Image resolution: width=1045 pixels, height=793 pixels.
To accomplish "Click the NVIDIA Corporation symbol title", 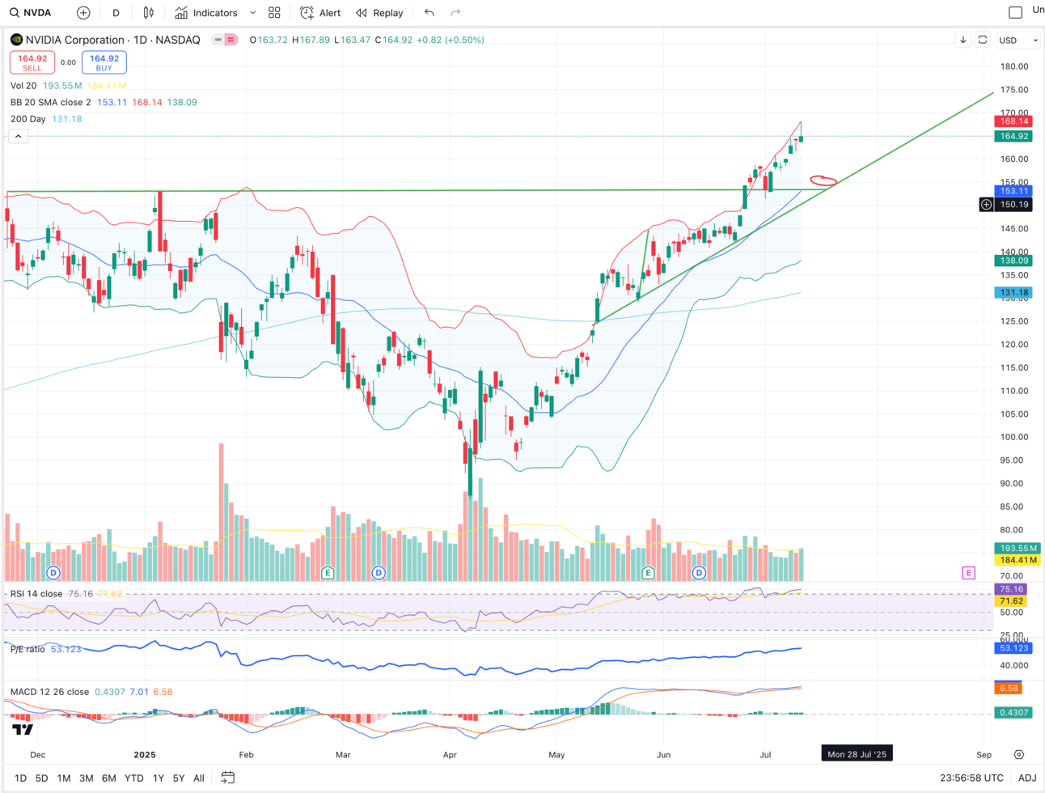I will [76, 40].
